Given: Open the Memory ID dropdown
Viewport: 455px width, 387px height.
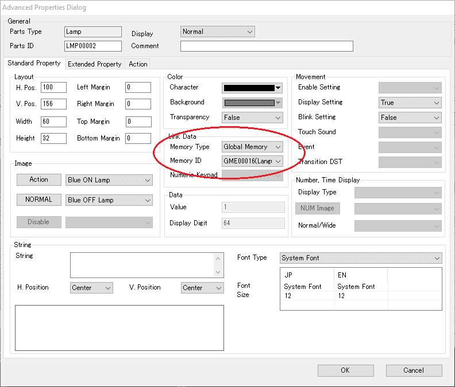Looking at the screenshot, I should (252, 162).
